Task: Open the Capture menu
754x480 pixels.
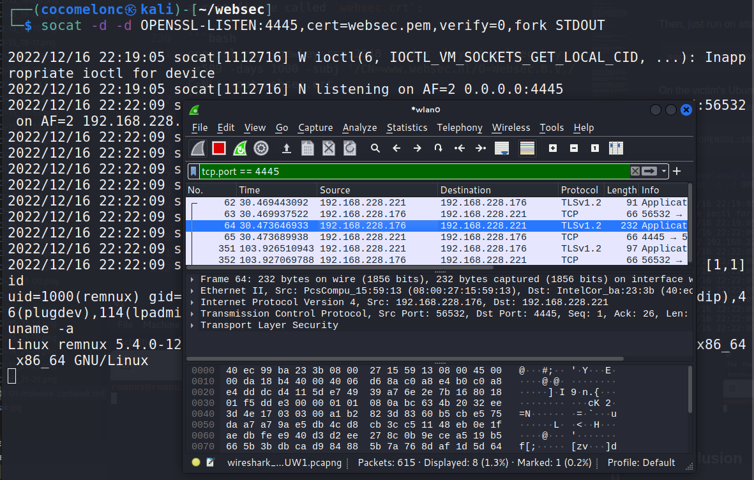Action: point(315,128)
